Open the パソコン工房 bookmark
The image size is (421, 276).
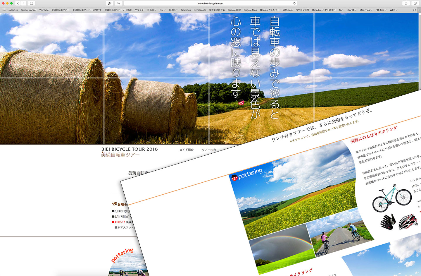tap(302, 10)
